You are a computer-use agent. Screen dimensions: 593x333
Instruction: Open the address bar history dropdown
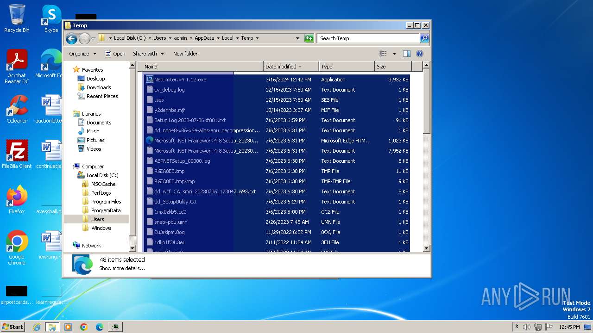[297, 38]
